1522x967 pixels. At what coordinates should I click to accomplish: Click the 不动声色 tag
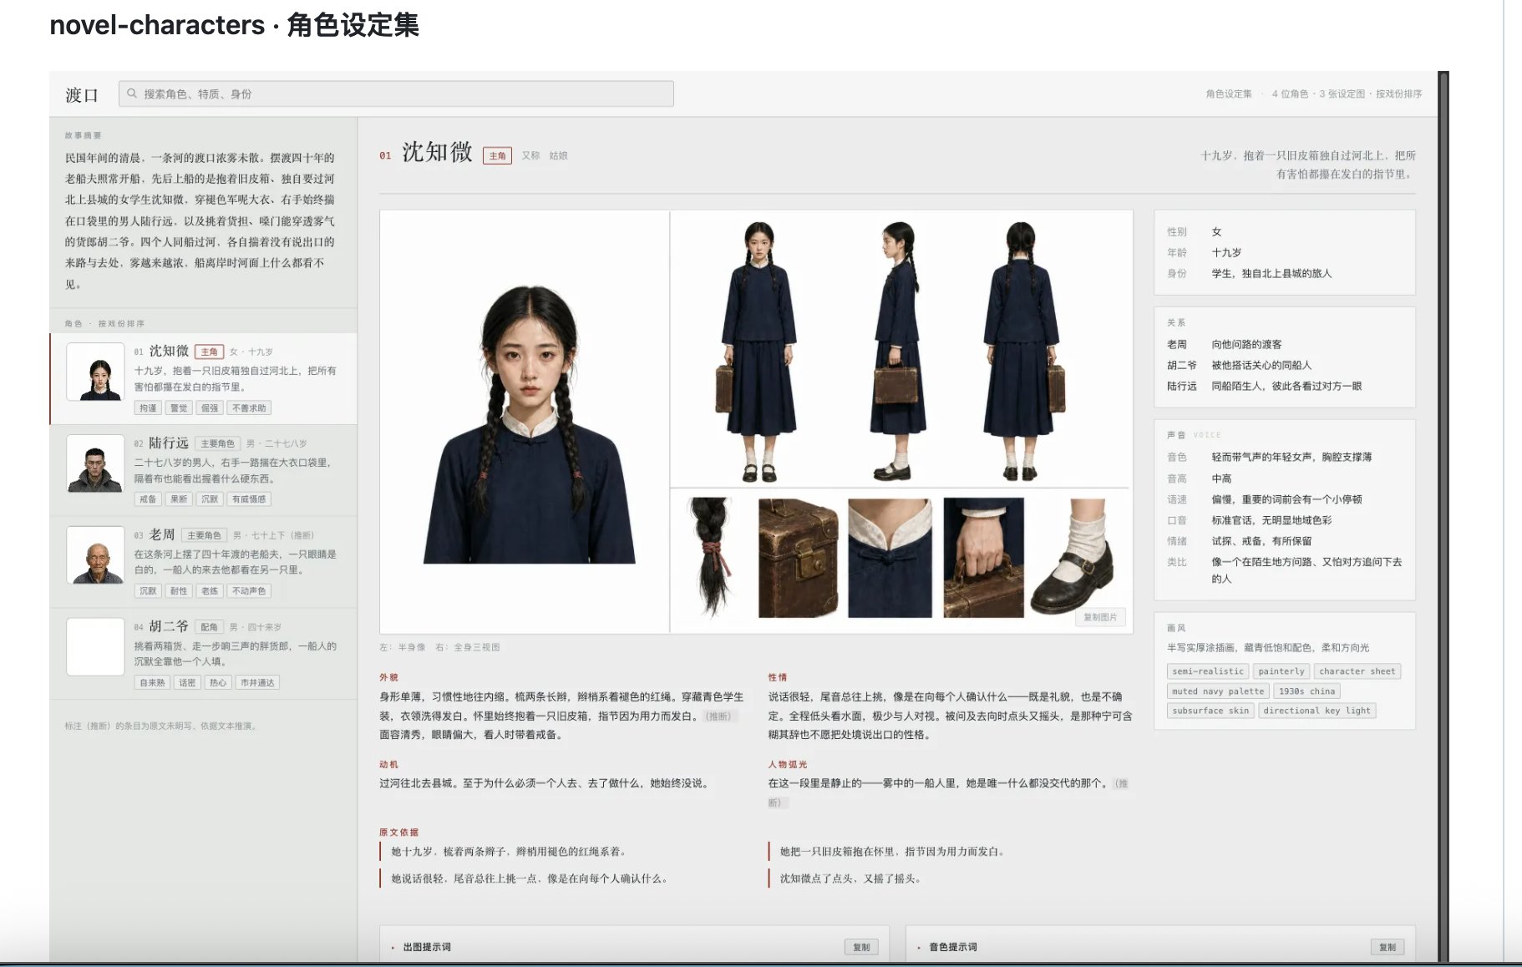coord(249,591)
